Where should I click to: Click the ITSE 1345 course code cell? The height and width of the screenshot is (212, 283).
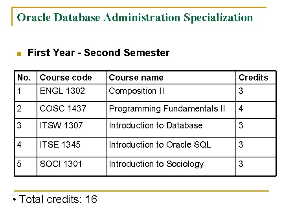(x=60, y=145)
